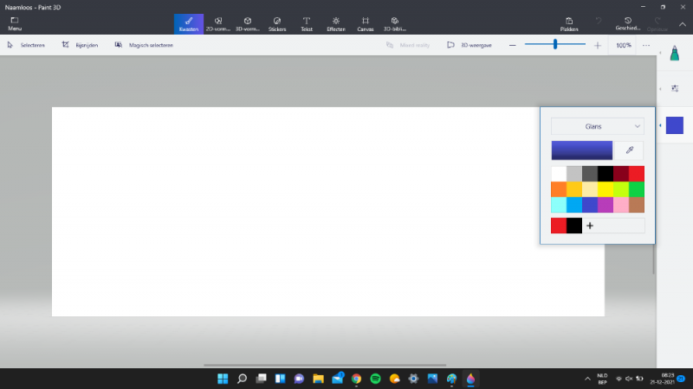The width and height of the screenshot is (693, 389).
Task: Open the more options ellipsis menu
Action: point(645,45)
